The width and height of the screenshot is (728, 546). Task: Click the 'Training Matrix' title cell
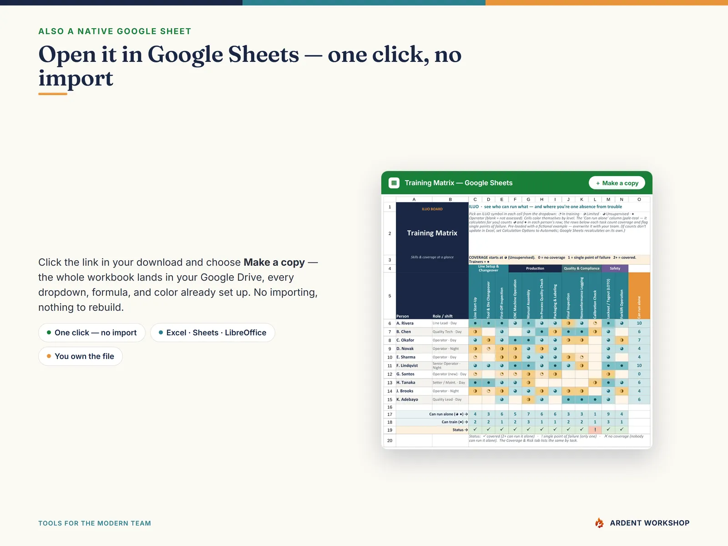tap(432, 233)
